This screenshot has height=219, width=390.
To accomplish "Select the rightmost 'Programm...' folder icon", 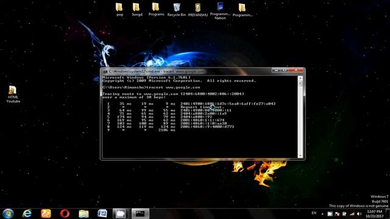I will tap(243, 10).
